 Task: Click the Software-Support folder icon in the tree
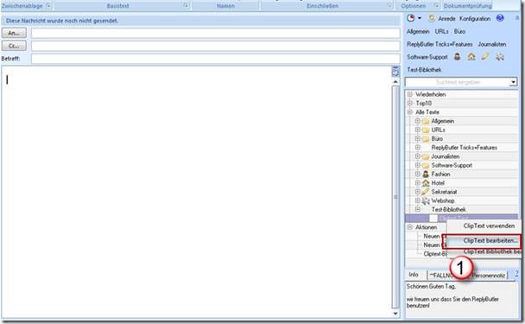tap(426, 165)
